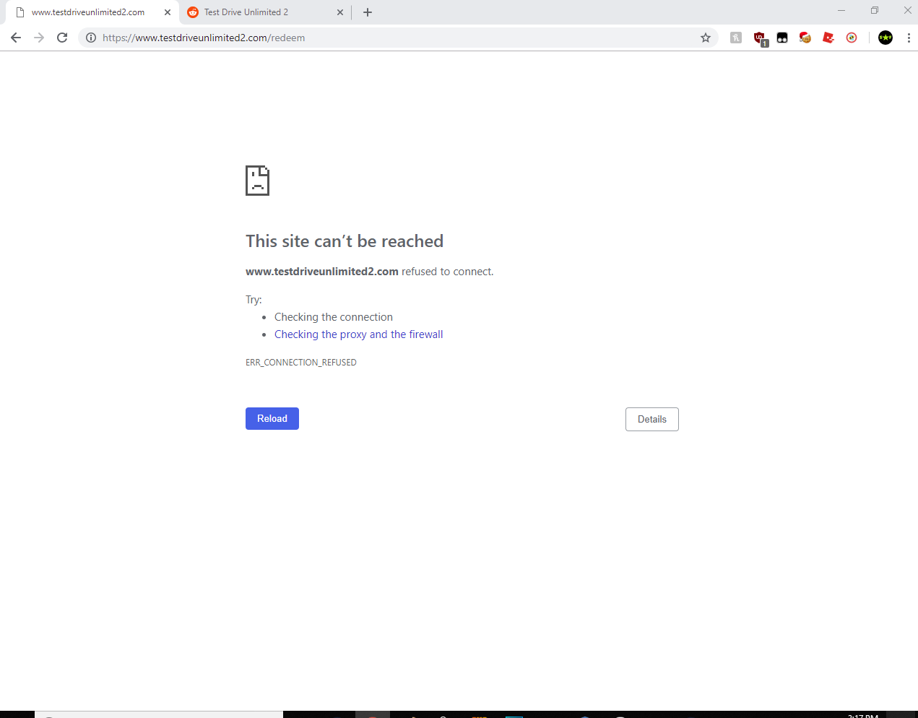Open the Chrome three-dot menu
This screenshot has width=918, height=718.
909,38
